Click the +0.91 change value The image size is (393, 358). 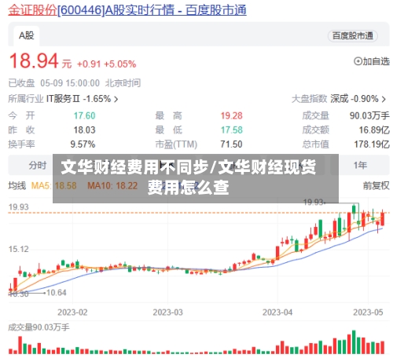coord(89,64)
